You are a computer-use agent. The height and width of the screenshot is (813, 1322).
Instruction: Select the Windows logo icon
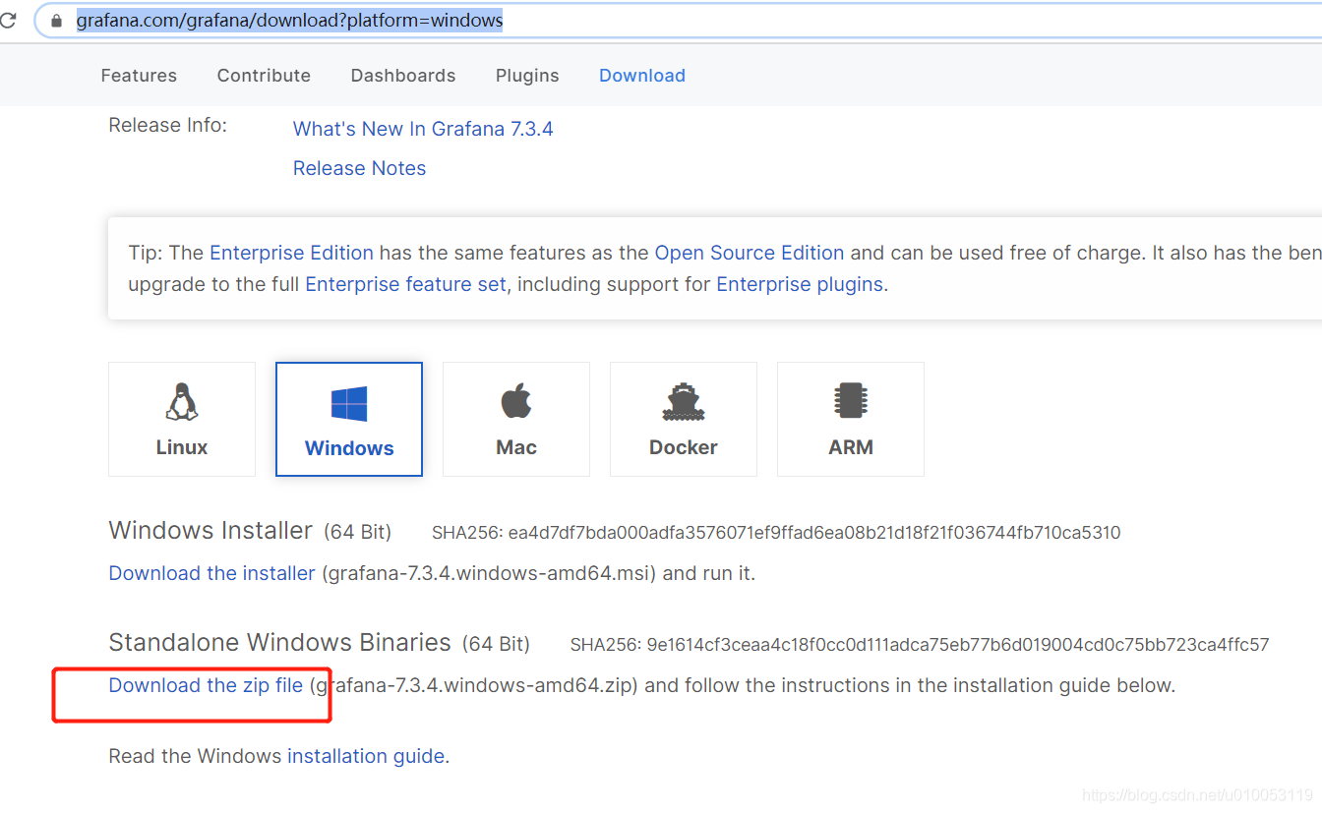point(349,404)
